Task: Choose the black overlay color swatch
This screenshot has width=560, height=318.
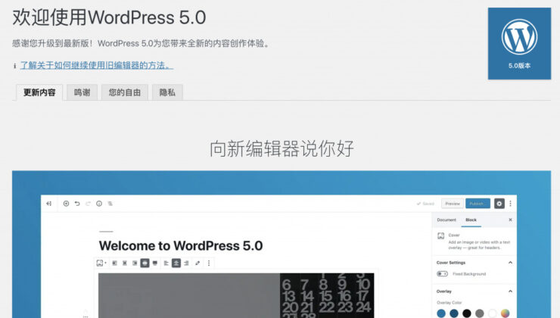Action: click(x=467, y=313)
